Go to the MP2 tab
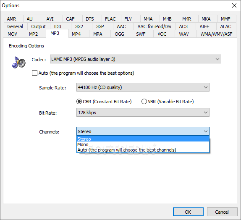This screenshot has height=220, width=241. (x=36, y=34)
